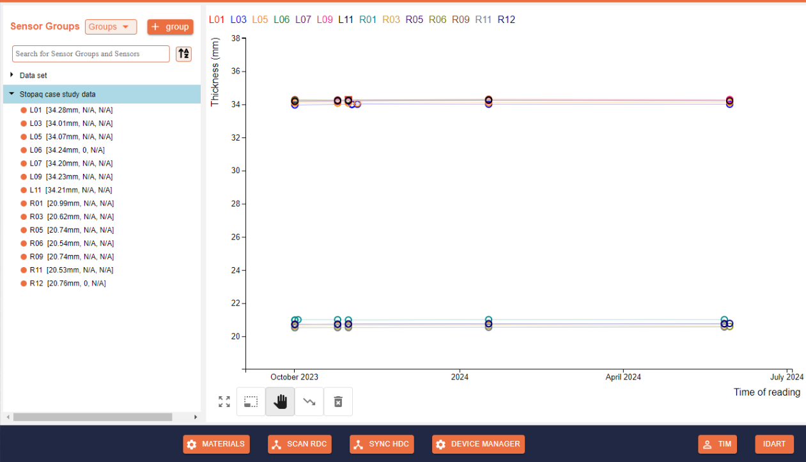This screenshot has height=462, width=806.
Task: Click the fullscreen expand chart icon
Action: [224, 401]
